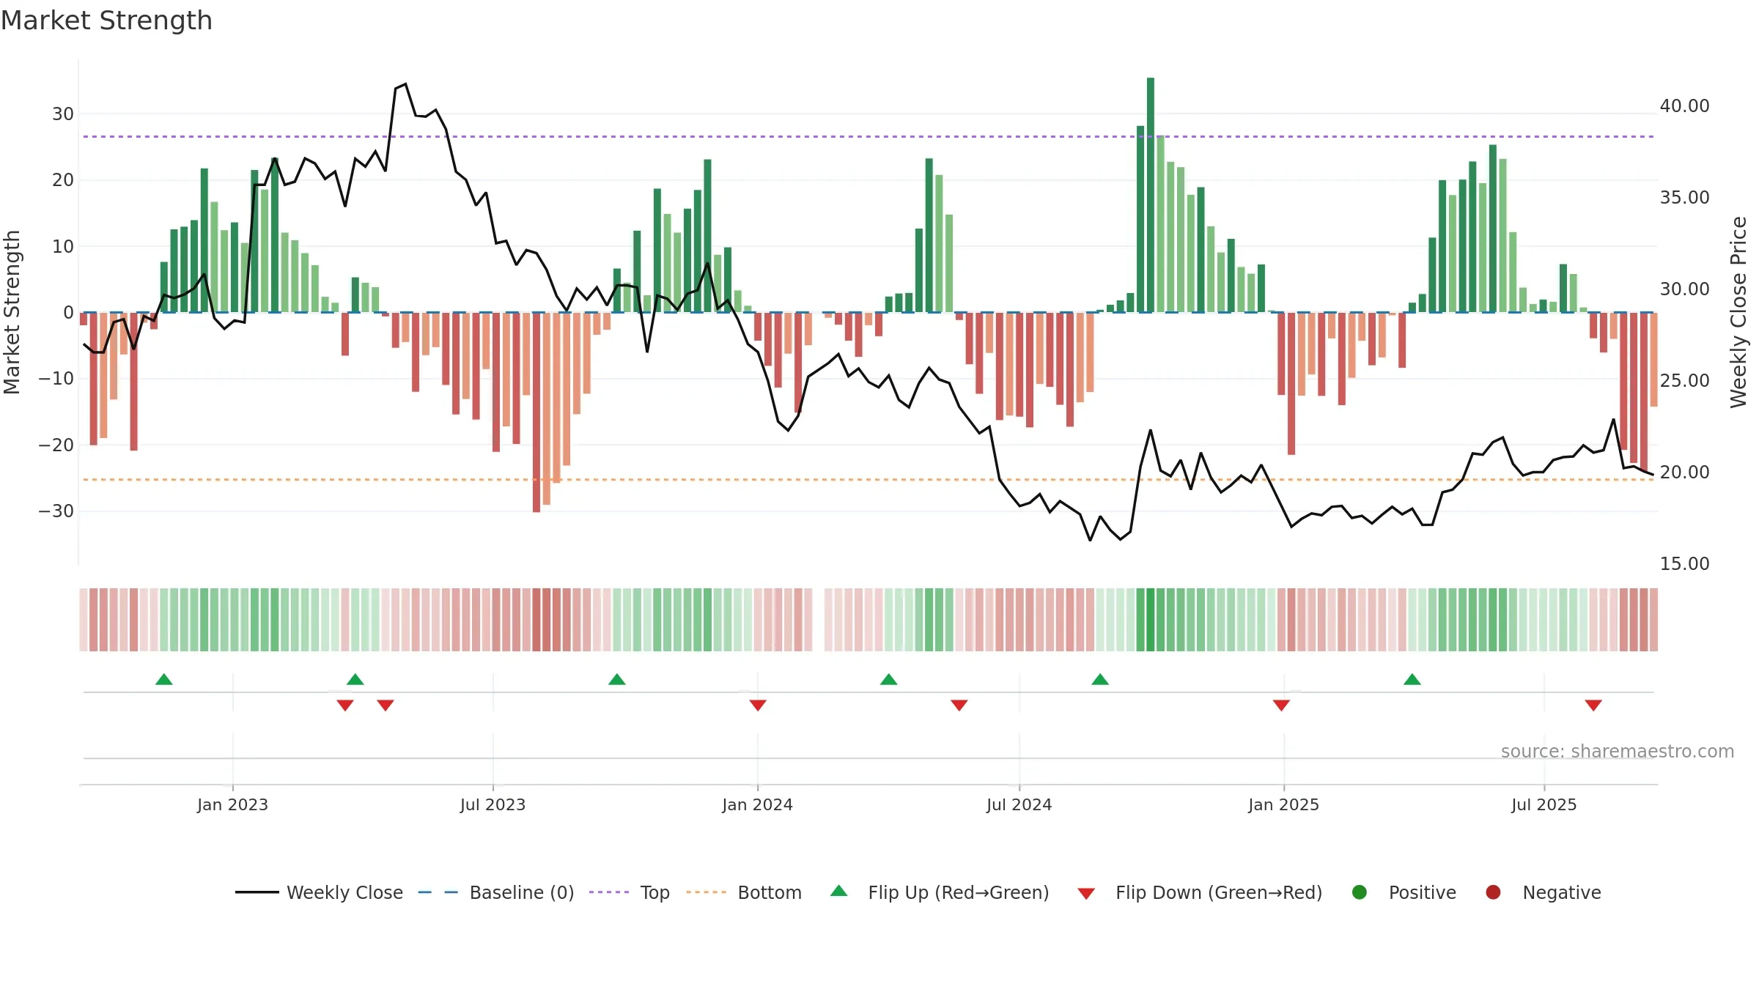Click the −30 tick on left axis
This screenshot has height=989, width=1759.
pos(56,511)
